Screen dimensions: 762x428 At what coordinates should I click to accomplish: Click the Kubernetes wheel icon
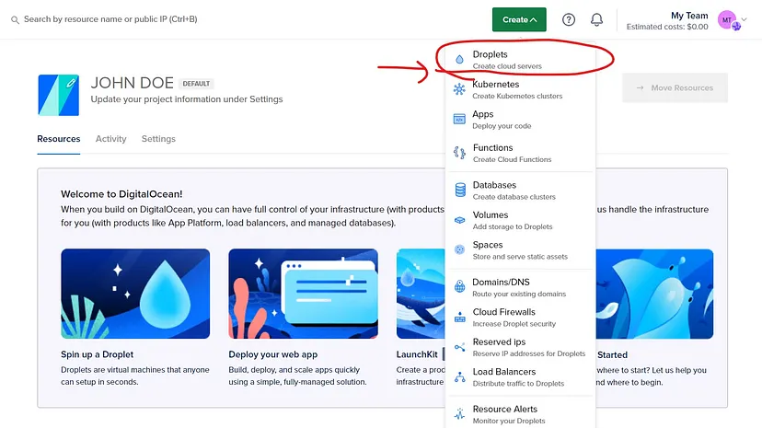coord(459,89)
